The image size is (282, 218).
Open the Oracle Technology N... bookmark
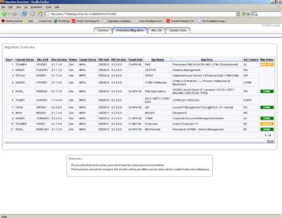[86, 21]
